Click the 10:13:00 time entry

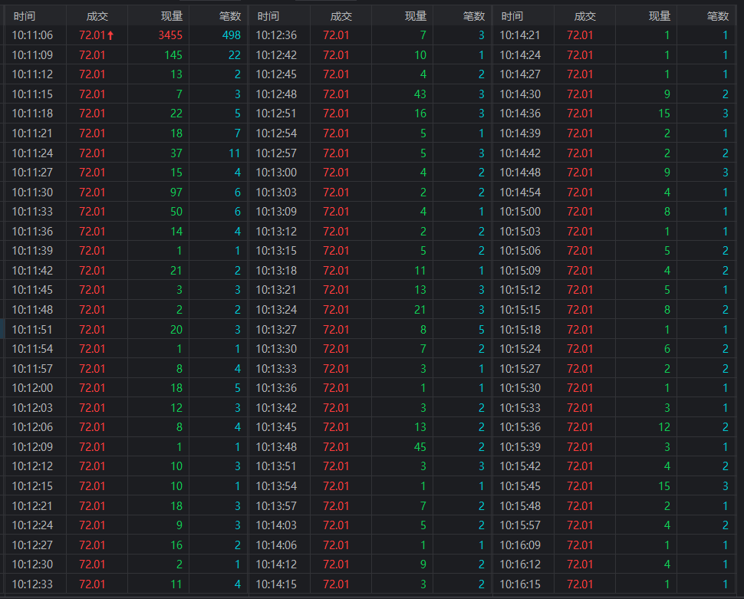[x=276, y=173]
